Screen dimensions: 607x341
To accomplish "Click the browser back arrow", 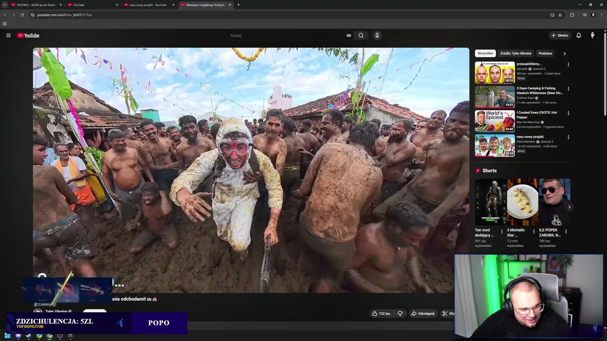I will [x=5, y=15].
